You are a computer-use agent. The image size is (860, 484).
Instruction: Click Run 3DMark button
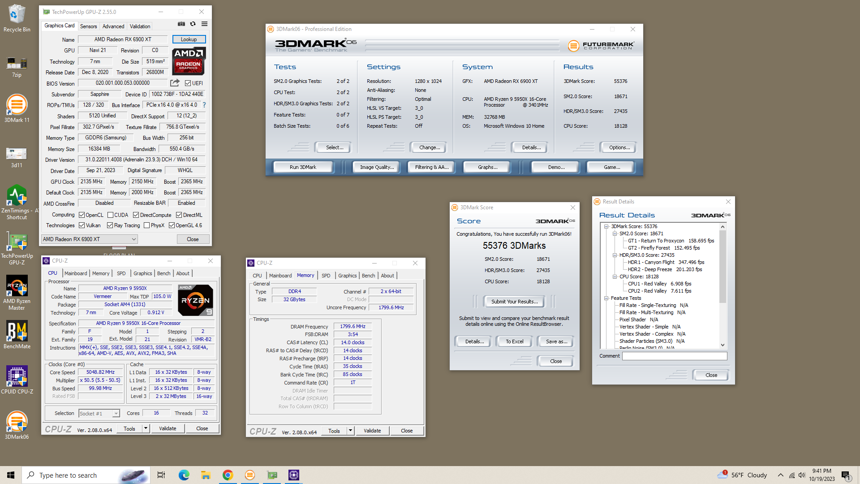[303, 167]
